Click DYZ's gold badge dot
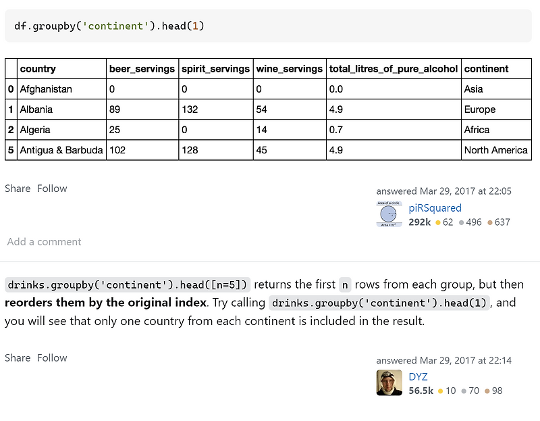 click(x=441, y=391)
